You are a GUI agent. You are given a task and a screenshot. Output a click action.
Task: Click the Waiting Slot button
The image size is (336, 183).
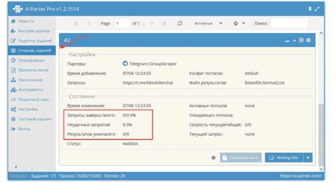(284, 158)
